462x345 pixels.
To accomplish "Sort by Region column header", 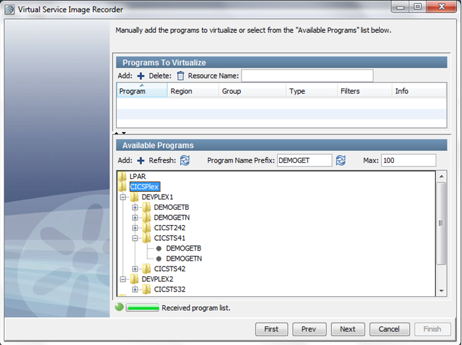I will 193,90.
